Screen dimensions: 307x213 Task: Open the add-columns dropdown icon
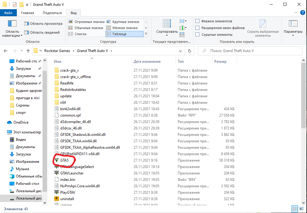183,28
